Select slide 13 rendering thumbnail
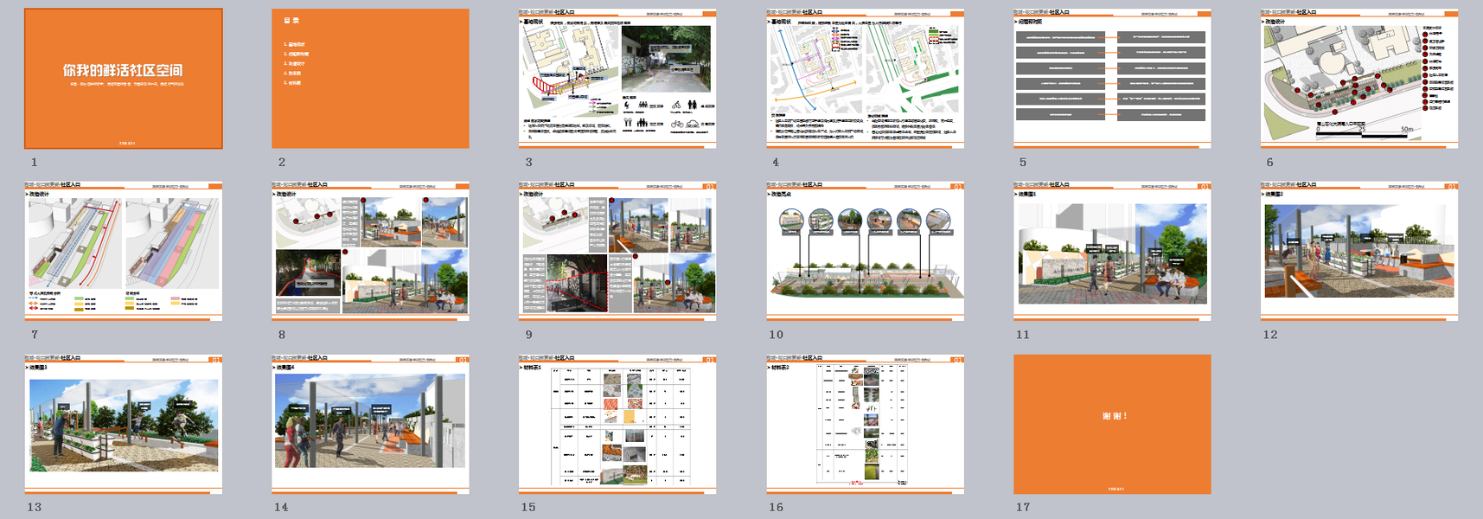The height and width of the screenshot is (519, 1483). pos(124,424)
